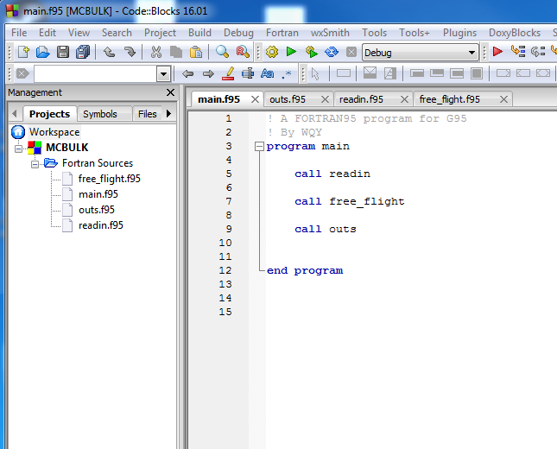Click the Copy icon
Viewport: 557px width, 449px height.
pyautogui.click(x=176, y=52)
